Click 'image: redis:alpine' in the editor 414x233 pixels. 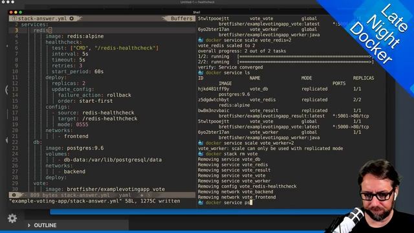74,36
